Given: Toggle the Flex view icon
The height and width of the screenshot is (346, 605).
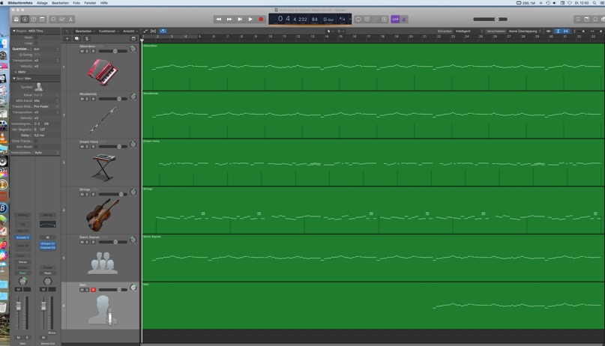Looking at the screenshot, I should point(153,31).
